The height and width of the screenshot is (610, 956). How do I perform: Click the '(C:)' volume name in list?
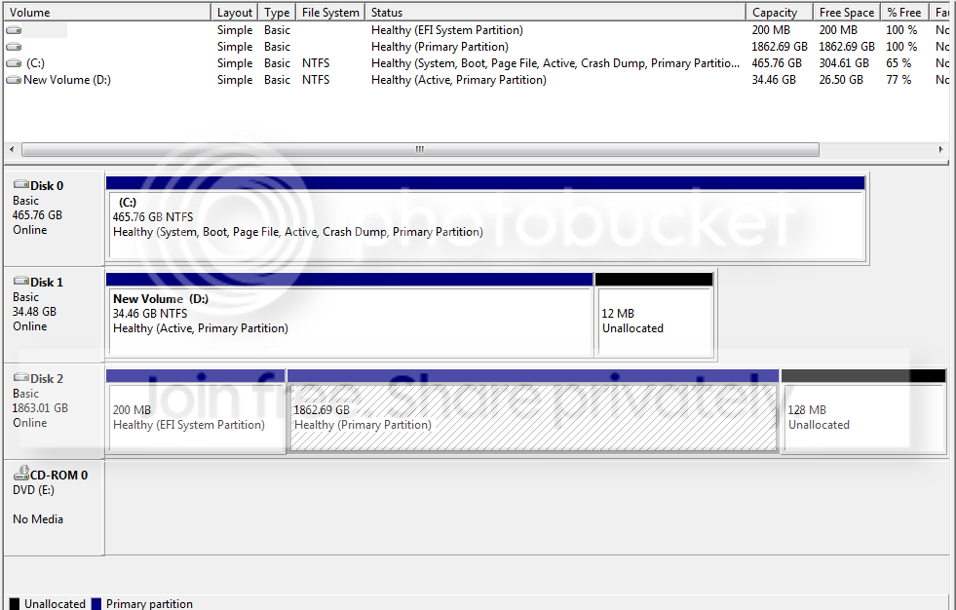click(35, 63)
